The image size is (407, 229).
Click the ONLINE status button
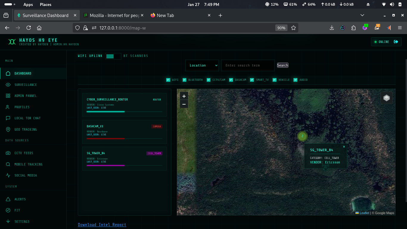(386, 42)
